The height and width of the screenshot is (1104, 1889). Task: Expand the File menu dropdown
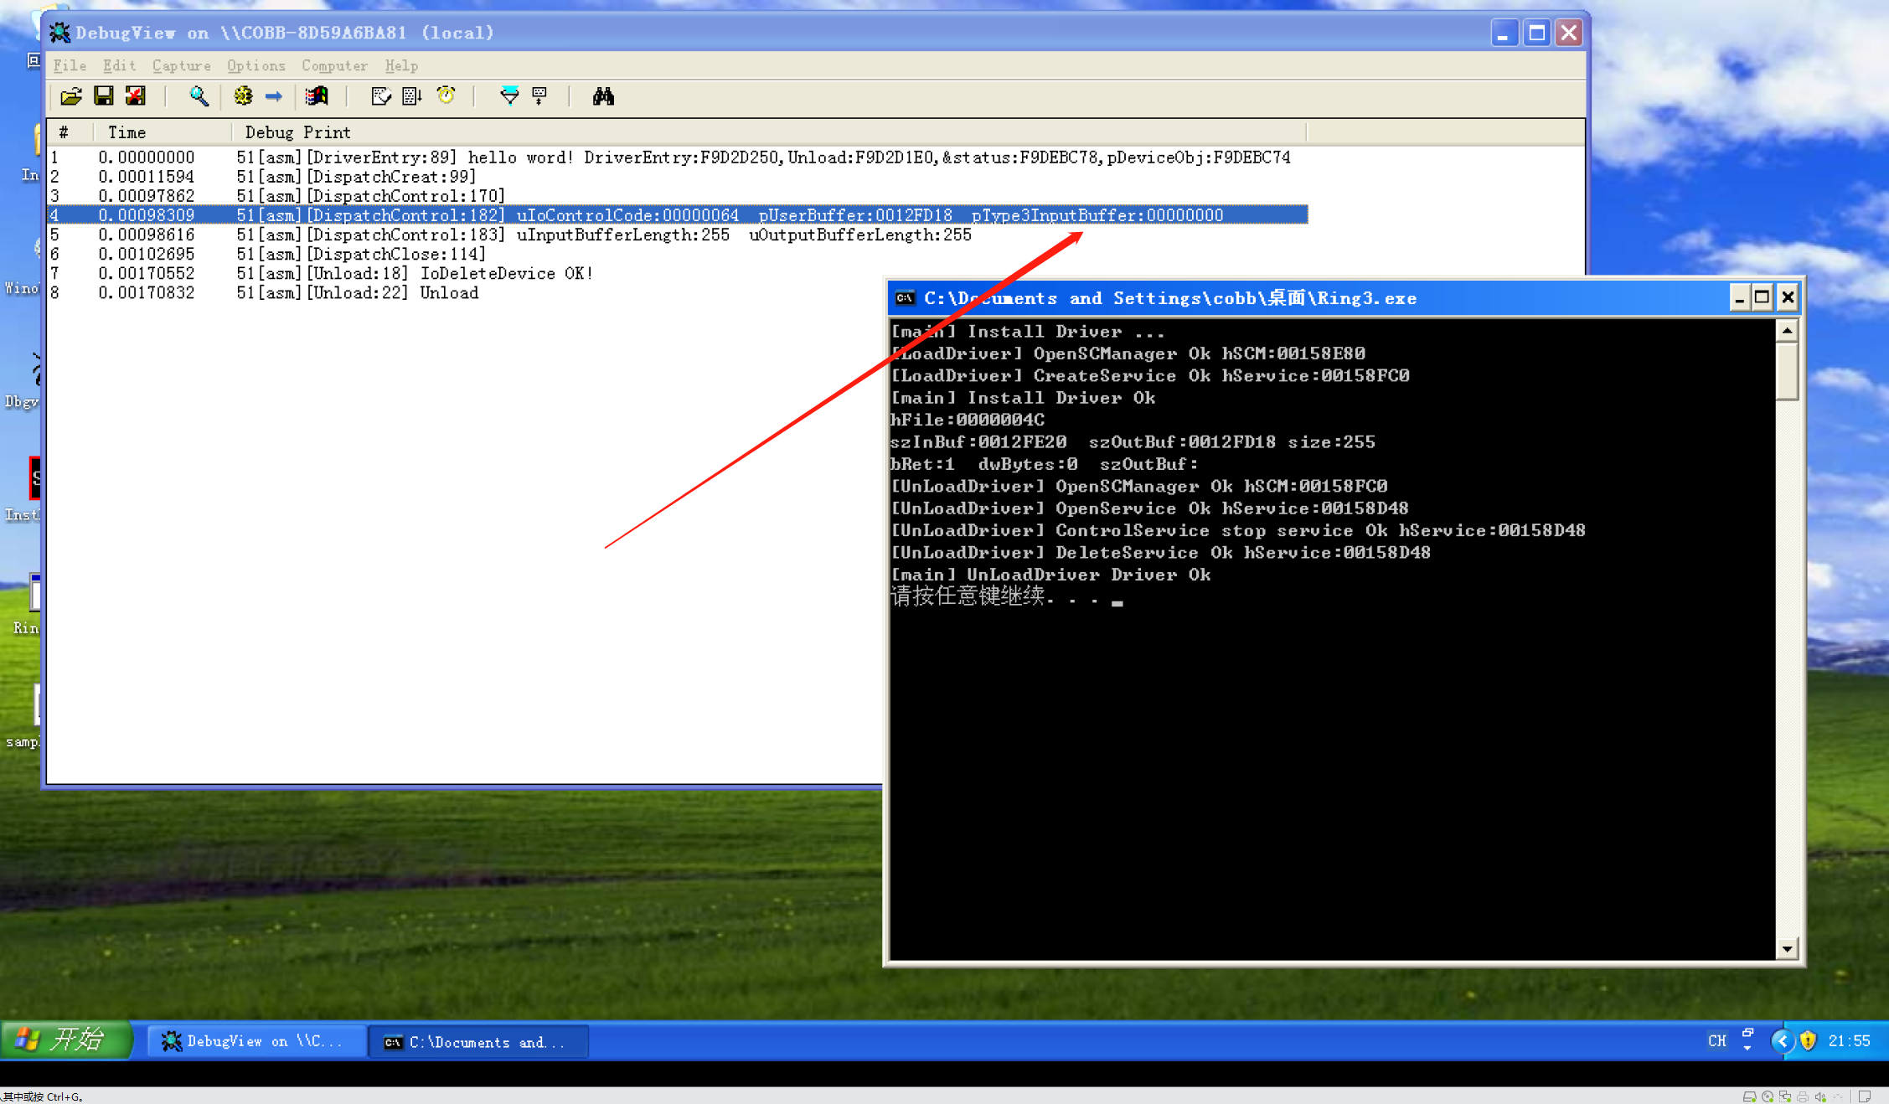pyautogui.click(x=70, y=65)
